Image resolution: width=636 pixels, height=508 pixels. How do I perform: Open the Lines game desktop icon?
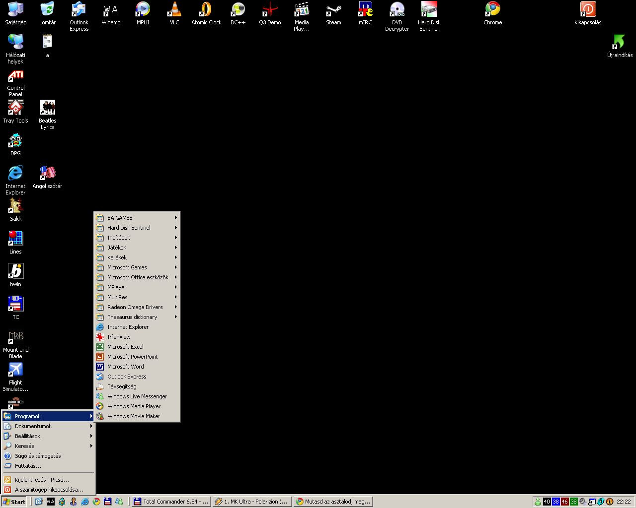pyautogui.click(x=15, y=243)
